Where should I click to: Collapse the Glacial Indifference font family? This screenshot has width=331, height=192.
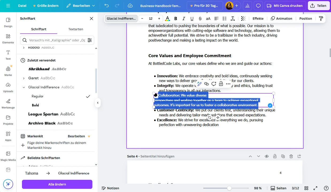tap(24, 87)
